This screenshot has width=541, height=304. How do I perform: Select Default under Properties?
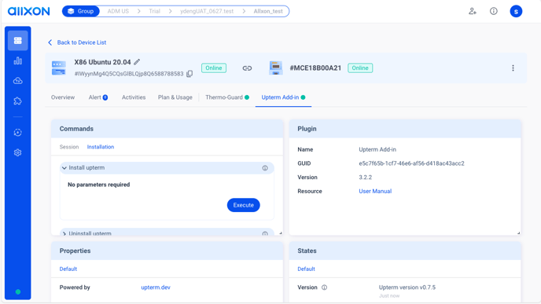(x=68, y=269)
